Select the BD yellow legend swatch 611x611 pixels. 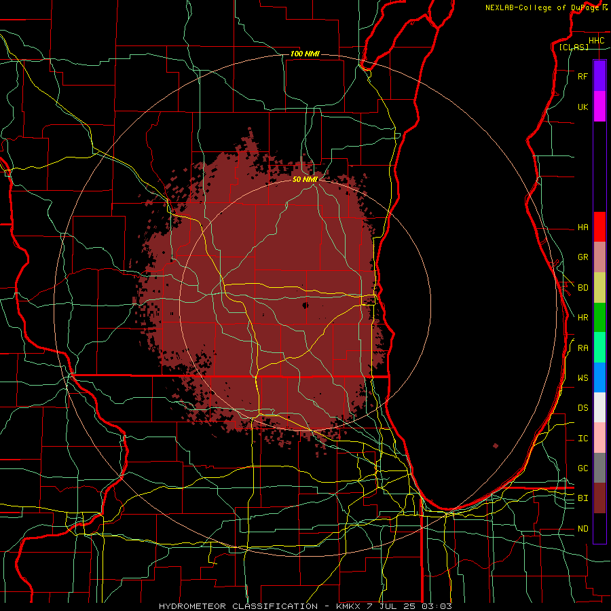pos(599,288)
